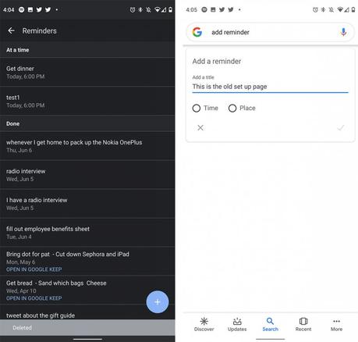Open the Discover tab
Image resolution: width=358 pixels, height=342 pixels.
tap(204, 324)
